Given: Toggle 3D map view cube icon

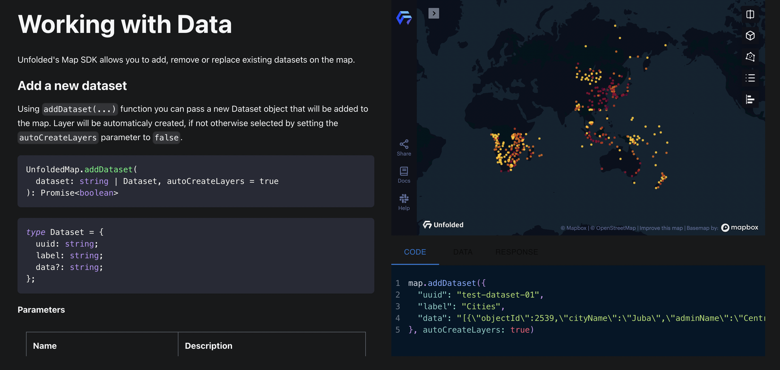Looking at the screenshot, I should point(750,36).
